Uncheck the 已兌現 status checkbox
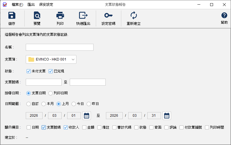Viewport: 231px width, 145px height. point(51,71)
